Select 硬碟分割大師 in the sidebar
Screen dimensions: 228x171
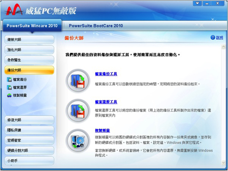pyautogui.click(x=29, y=151)
